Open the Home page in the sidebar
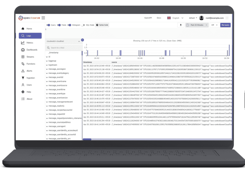Viewport: 245px width, 169px height. coord(30,29)
